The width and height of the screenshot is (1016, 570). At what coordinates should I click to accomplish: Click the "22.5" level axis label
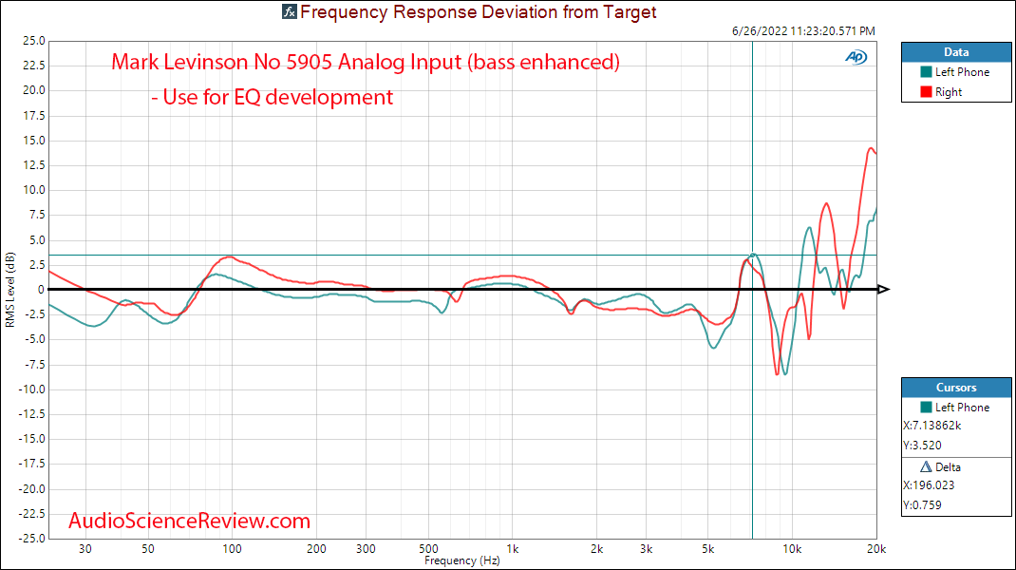pos(33,66)
